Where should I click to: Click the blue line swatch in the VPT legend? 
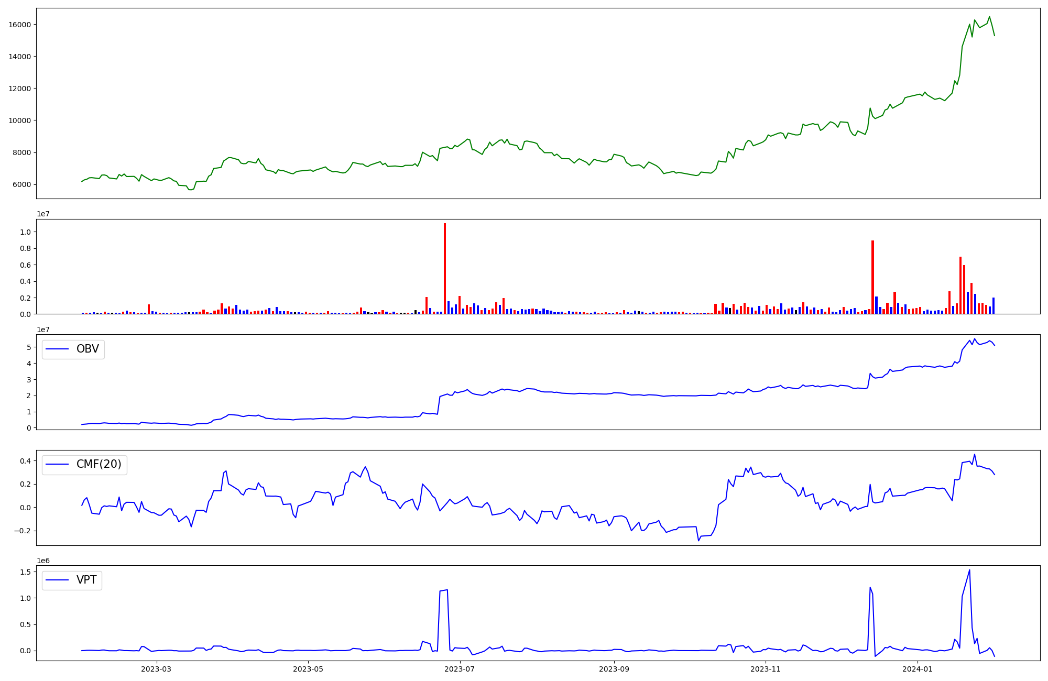tap(58, 580)
